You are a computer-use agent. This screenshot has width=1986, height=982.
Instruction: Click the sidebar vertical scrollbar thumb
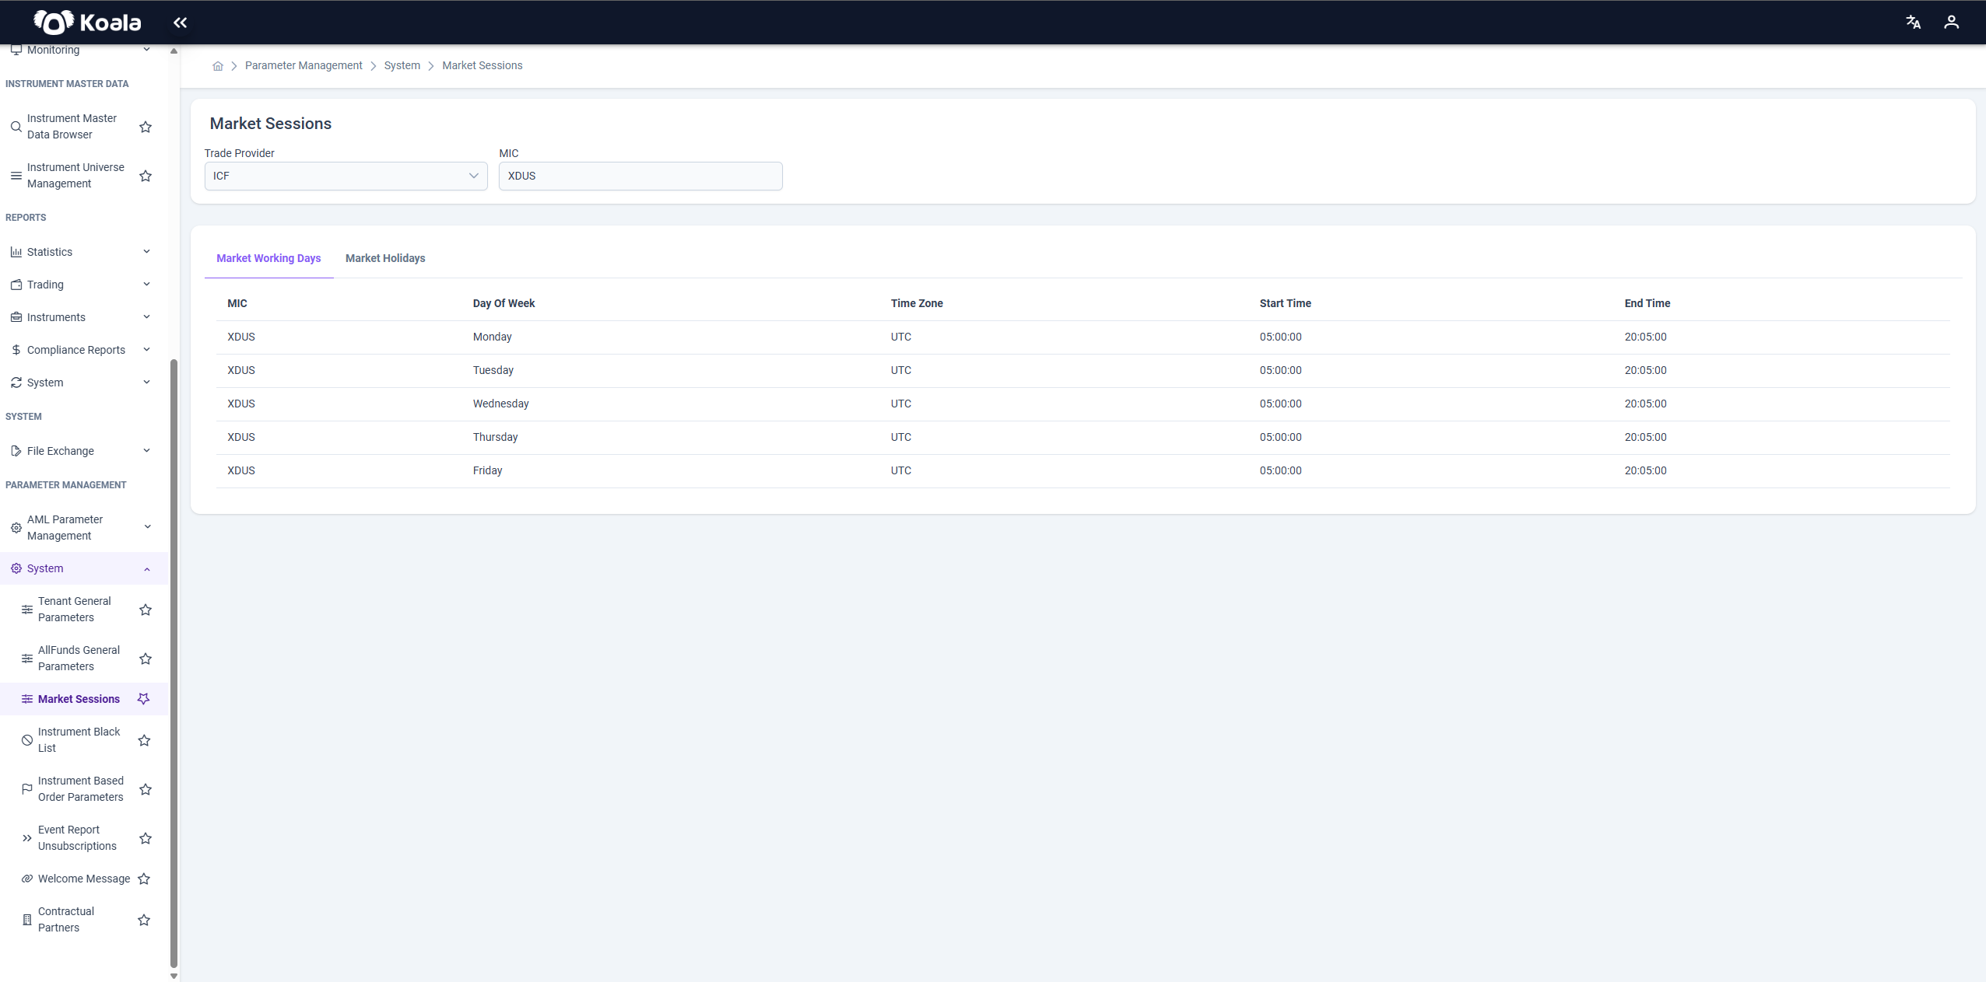click(174, 663)
